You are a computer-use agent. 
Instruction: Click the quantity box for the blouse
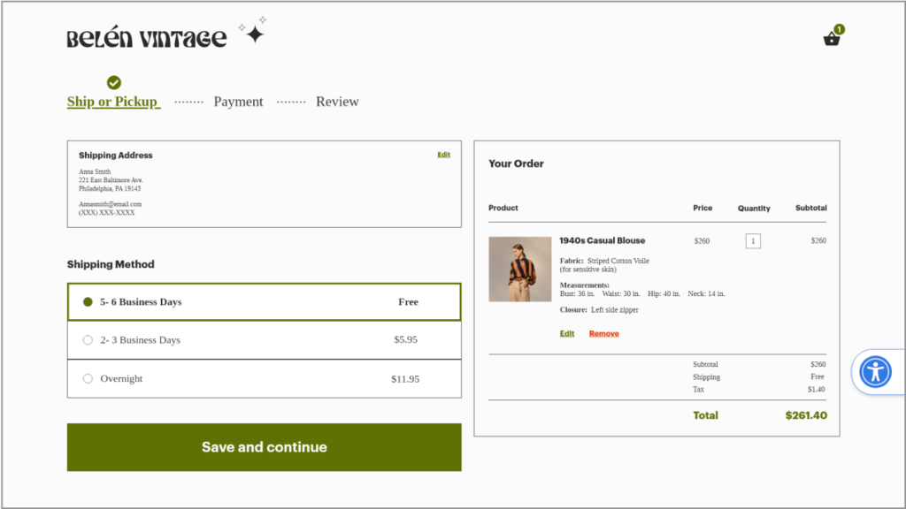[x=753, y=241]
